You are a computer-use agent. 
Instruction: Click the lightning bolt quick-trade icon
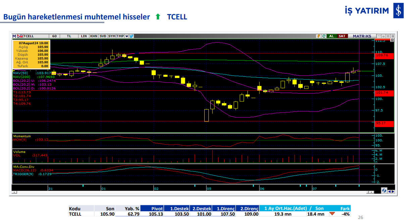tap(319, 36)
